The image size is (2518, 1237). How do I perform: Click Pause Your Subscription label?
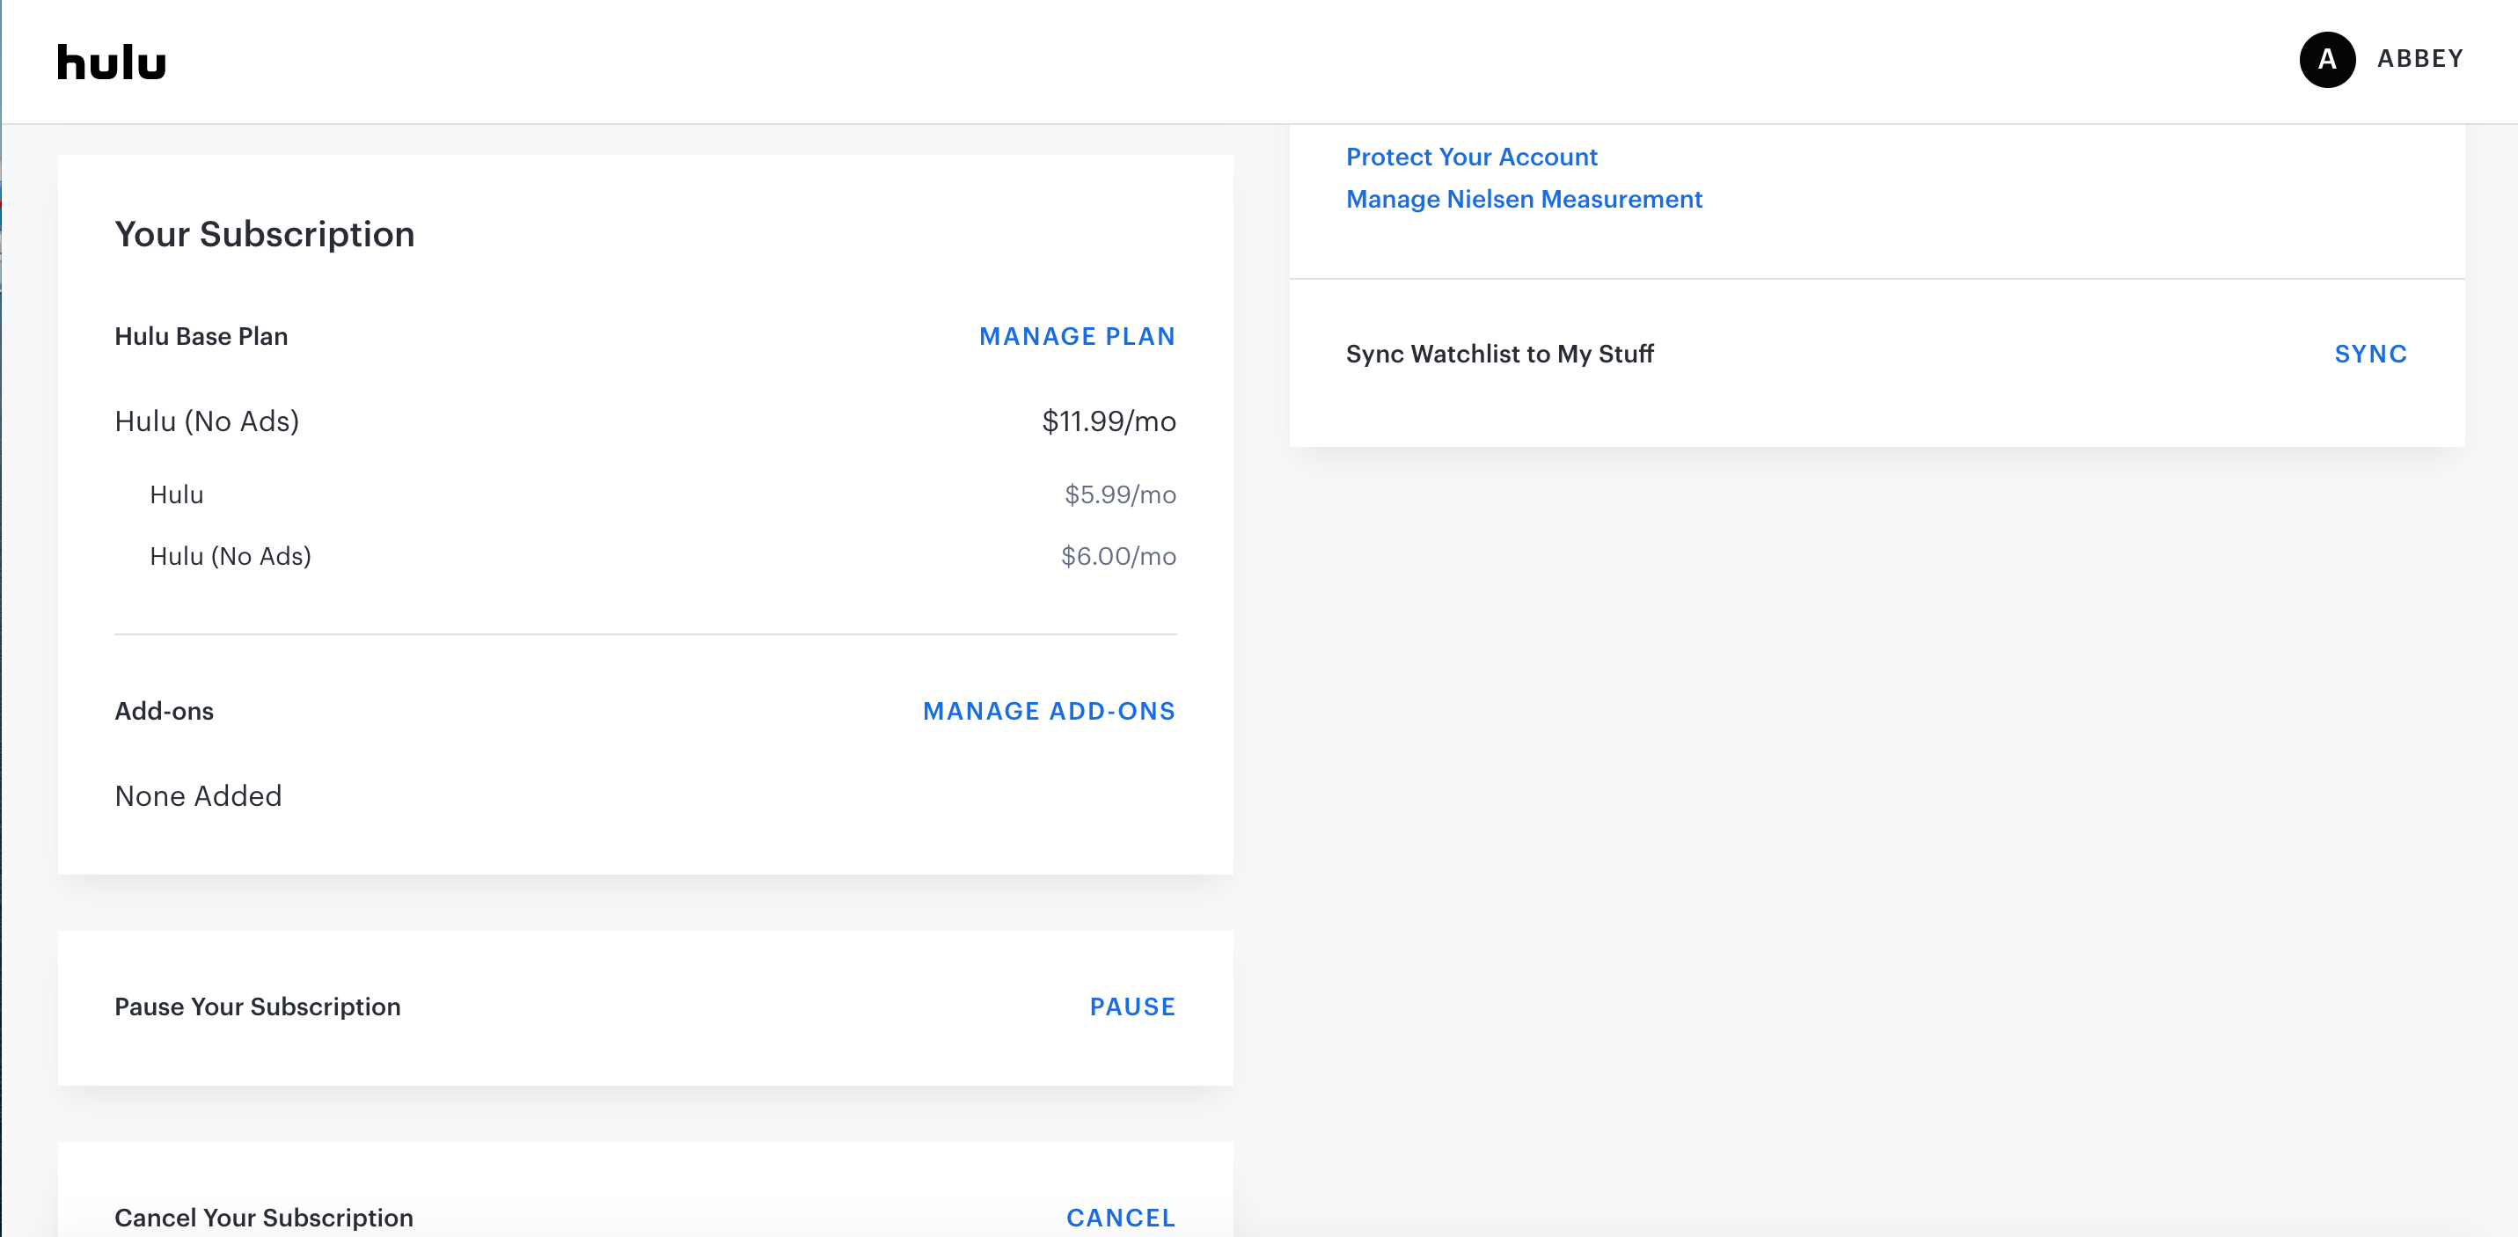coord(257,1006)
